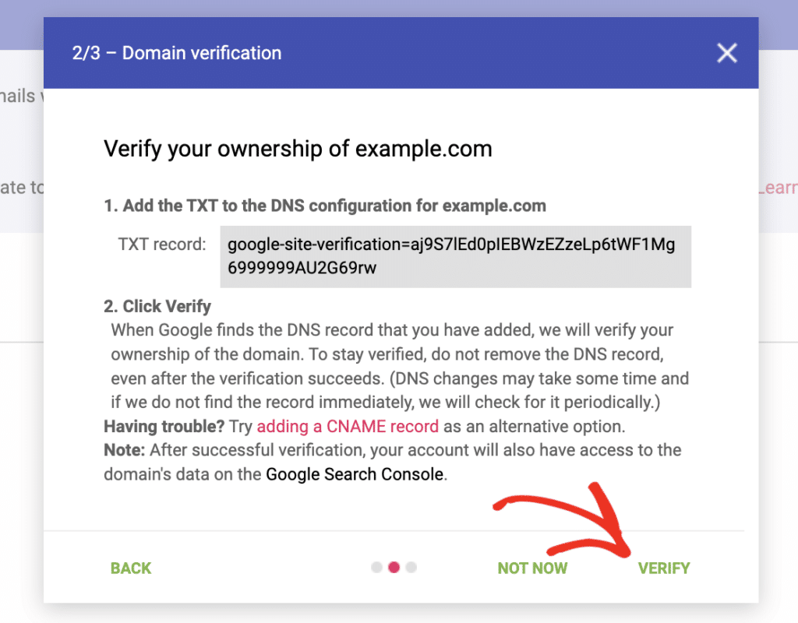Open the "adding a CNAME record" link
The width and height of the screenshot is (798, 623).
348,426
